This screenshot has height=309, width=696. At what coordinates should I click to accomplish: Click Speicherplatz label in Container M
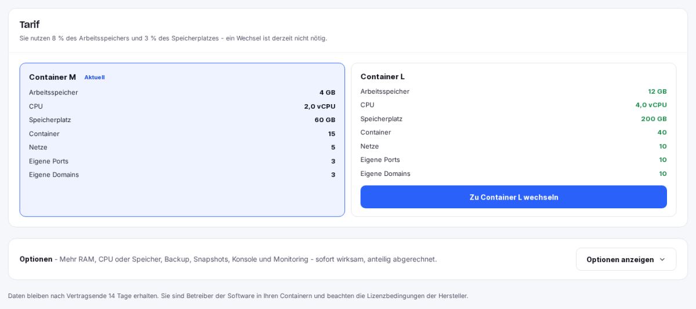(50, 120)
